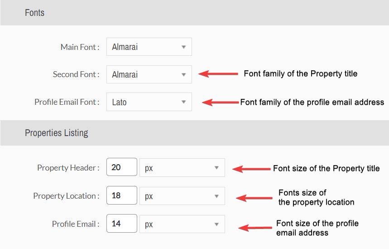Click the 'Profile Email Font :' label

point(67,102)
